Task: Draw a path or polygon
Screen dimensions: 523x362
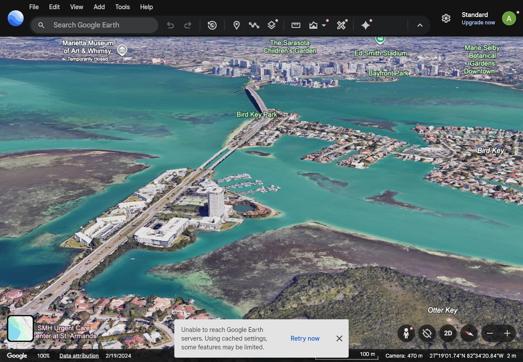Action: (254, 25)
